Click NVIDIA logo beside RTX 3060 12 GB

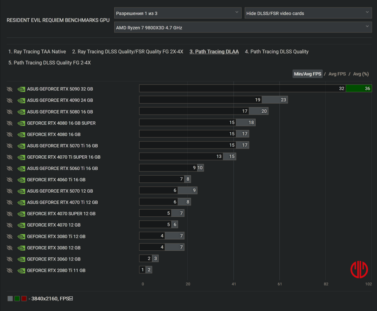tap(21, 259)
